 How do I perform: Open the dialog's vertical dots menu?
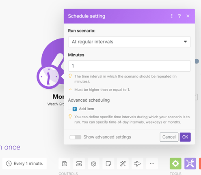pos(172,16)
